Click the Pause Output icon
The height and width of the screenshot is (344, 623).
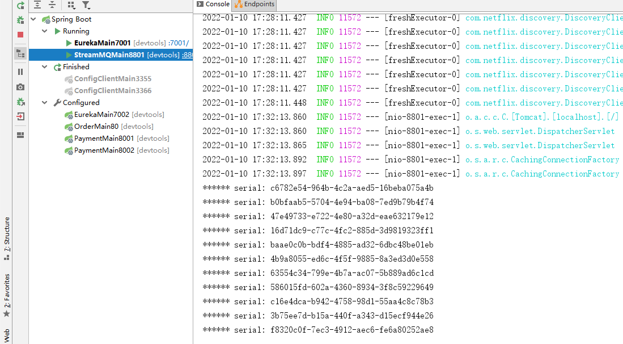20,72
